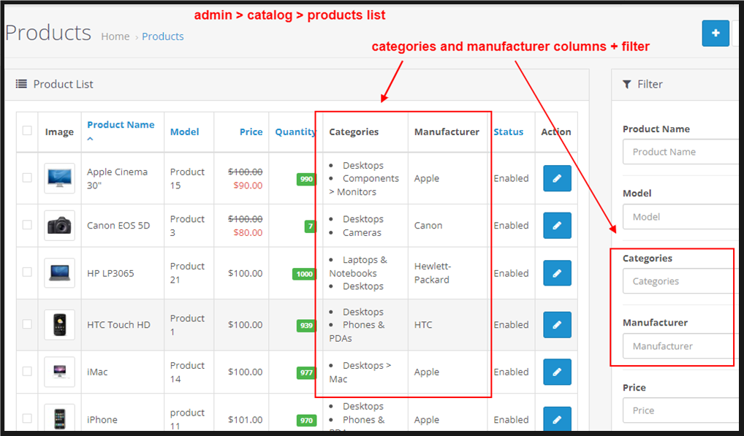This screenshot has width=744, height=436.
Task: Sort products by the Model column
Action: pos(184,131)
